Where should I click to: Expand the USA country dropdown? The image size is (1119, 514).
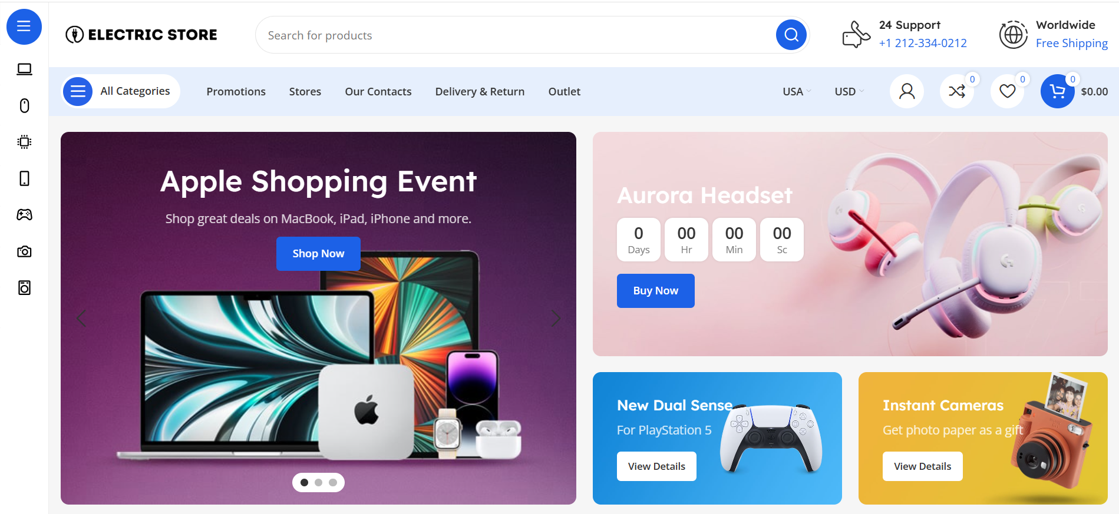[797, 91]
